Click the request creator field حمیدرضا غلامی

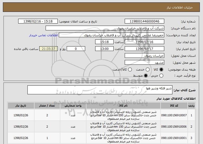point(112,35)
